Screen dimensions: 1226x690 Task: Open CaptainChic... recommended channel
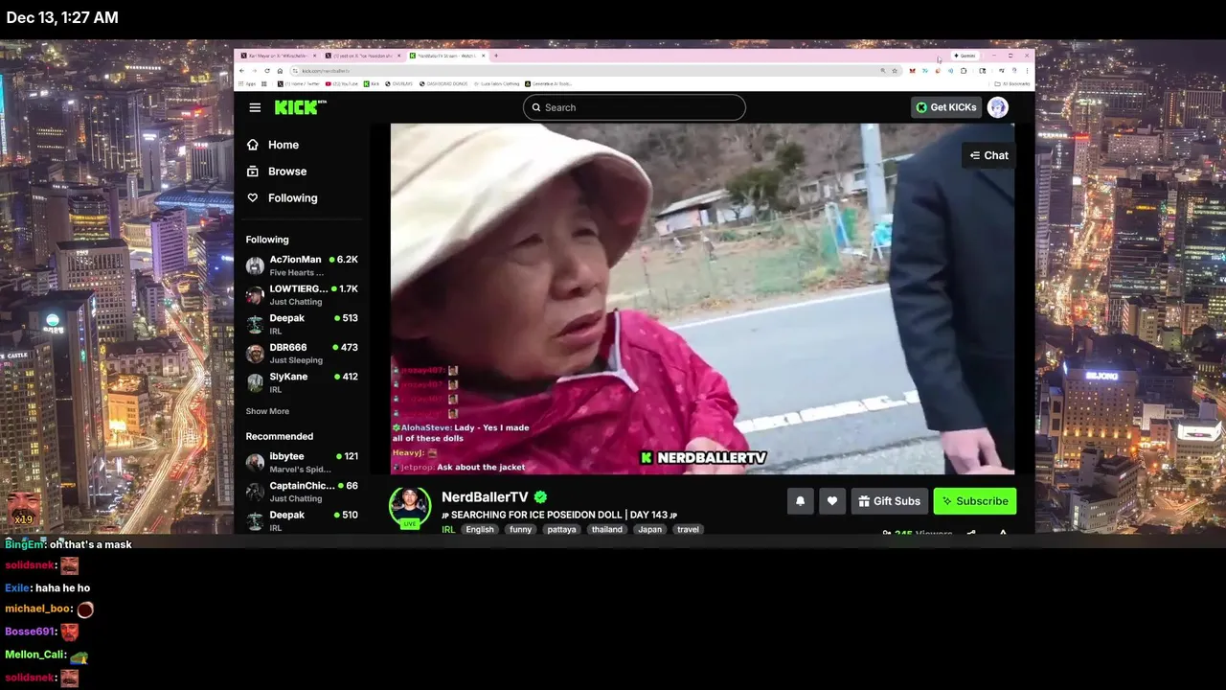[x=302, y=492]
